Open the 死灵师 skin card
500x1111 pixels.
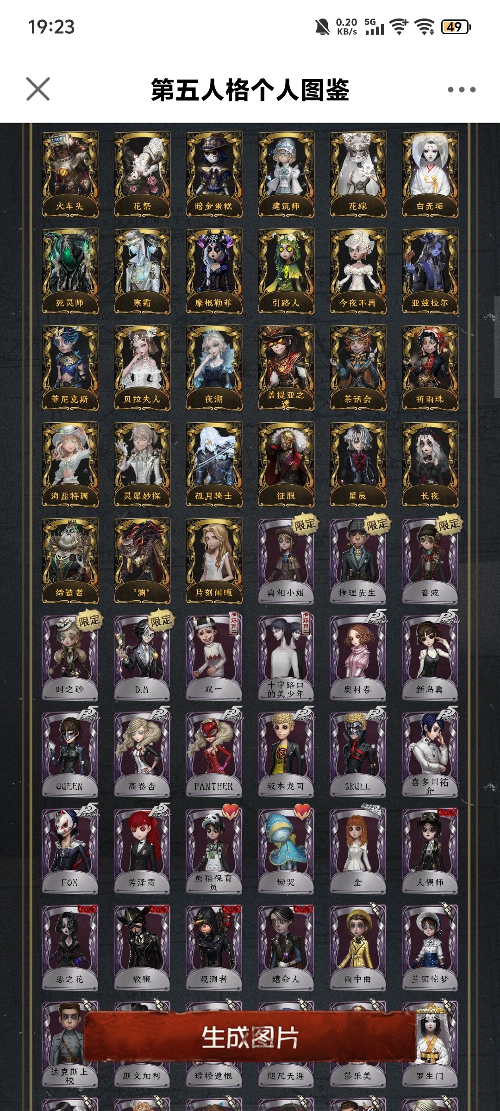[70, 271]
